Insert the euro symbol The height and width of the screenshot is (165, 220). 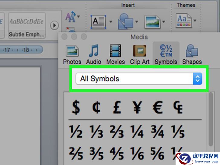(158, 107)
